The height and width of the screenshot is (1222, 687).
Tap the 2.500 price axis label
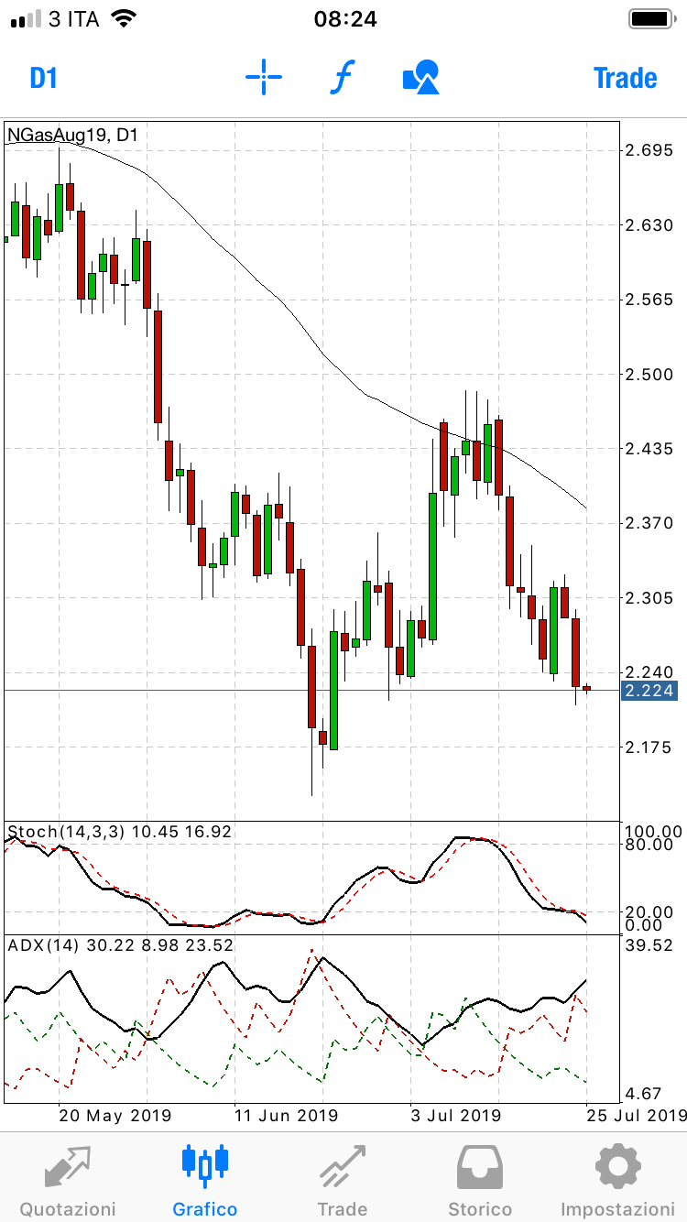(649, 374)
